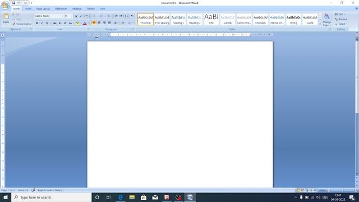Increase paragraph indent

[121, 16]
